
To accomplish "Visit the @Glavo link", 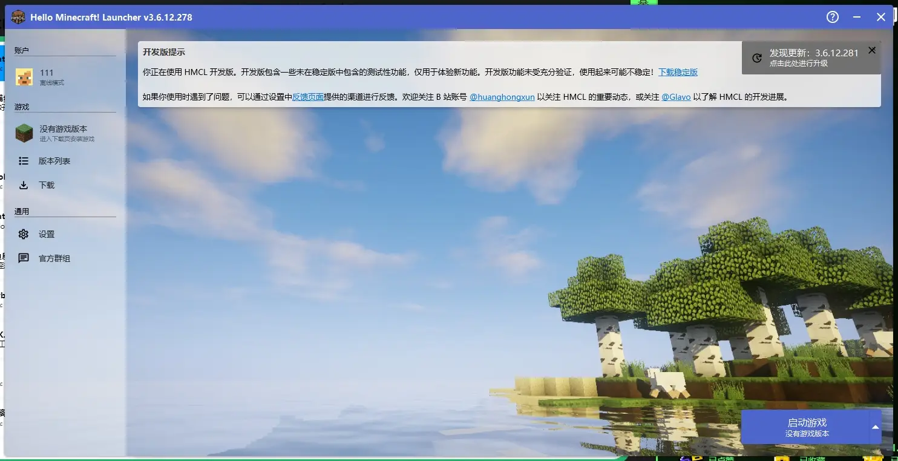I will tap(676, 97).
